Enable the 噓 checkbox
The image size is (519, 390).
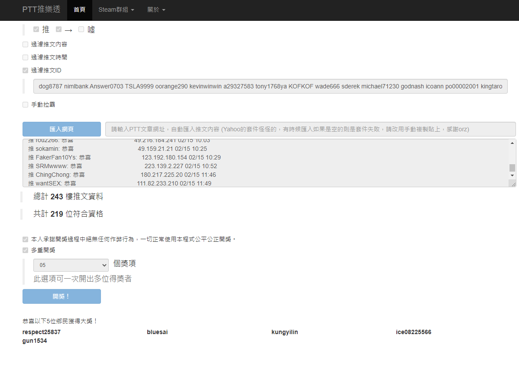coord(81,29)
